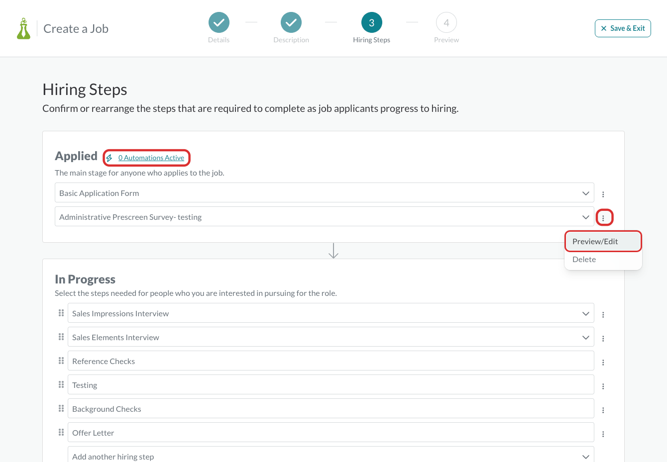This screenshot has height=462, width=667.
Task: Open the Add another hiring step dropdown
Action: (331, 455)
